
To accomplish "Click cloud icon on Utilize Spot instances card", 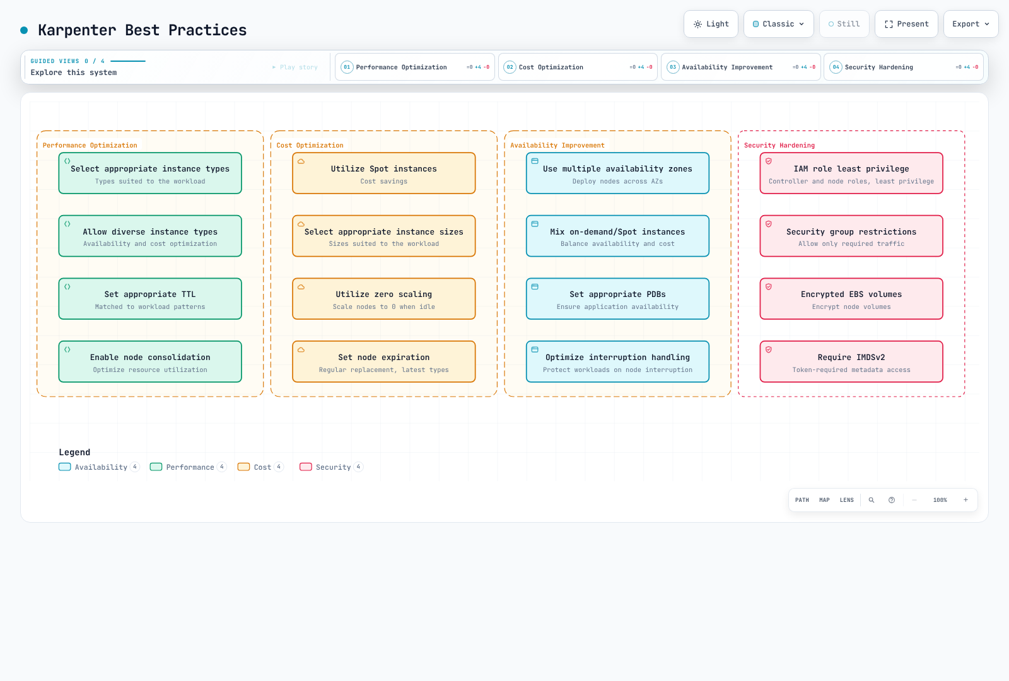I will 301,161.
